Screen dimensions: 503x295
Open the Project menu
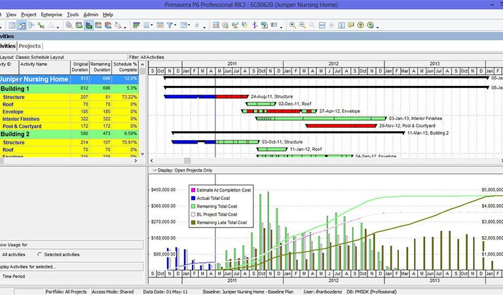pyautogui.click(x=29, y=14)
